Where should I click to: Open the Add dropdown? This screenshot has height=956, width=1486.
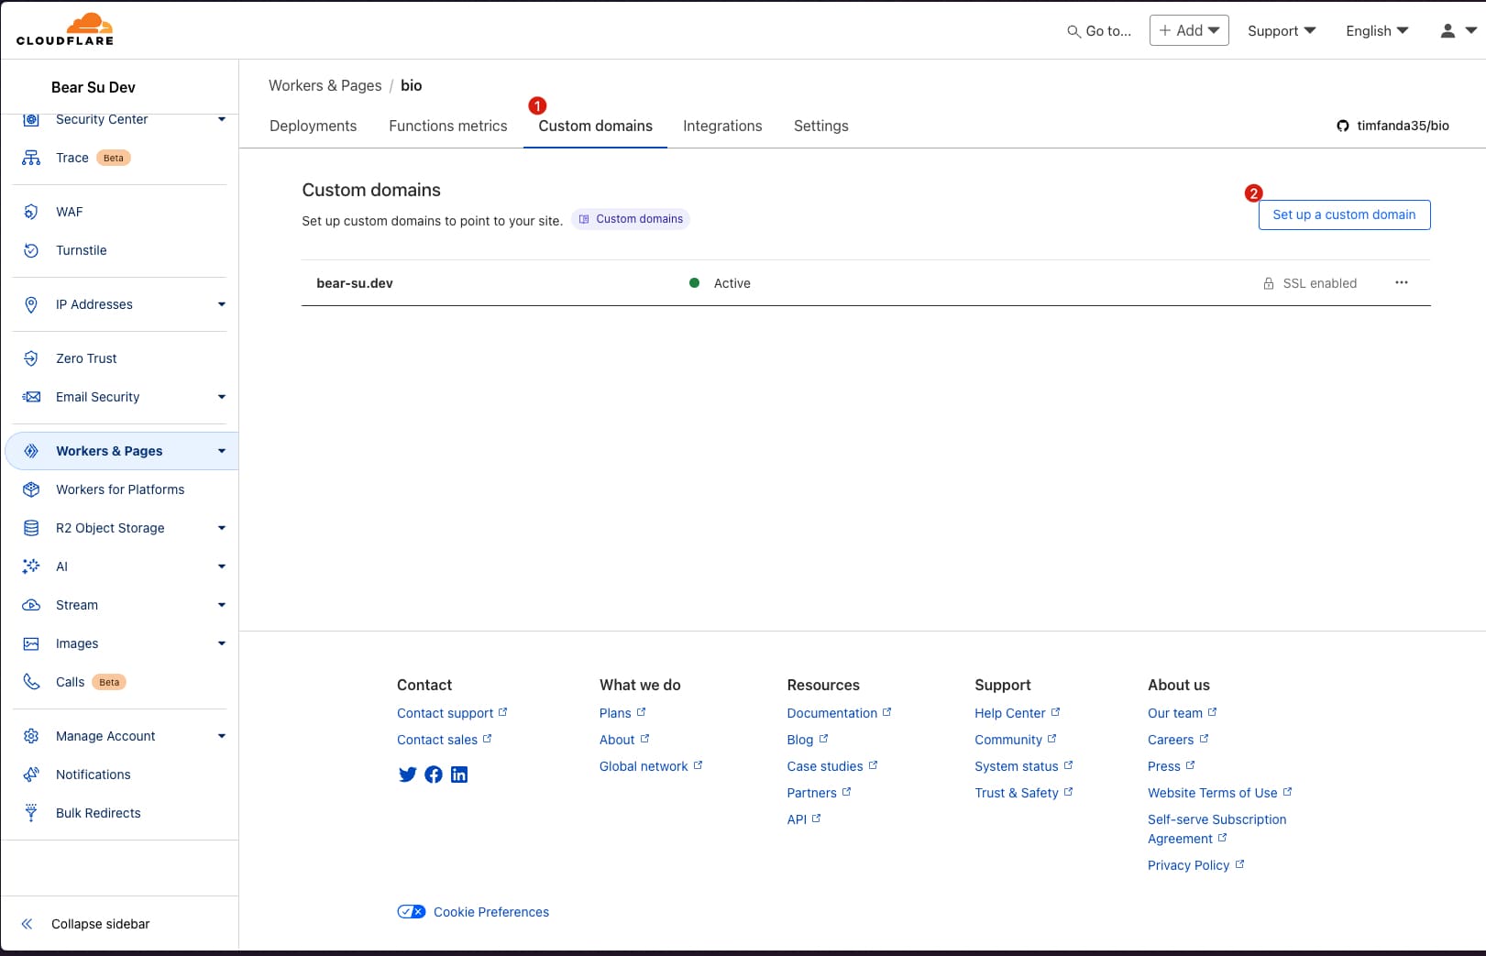[x=1189, y=30]
